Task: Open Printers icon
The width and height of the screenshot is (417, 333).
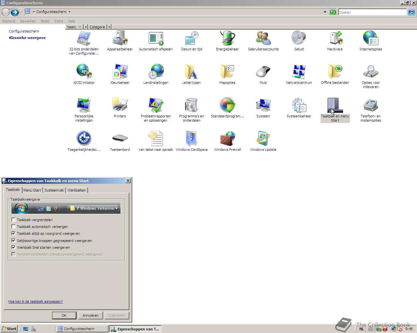Action: tap(120, 105)
